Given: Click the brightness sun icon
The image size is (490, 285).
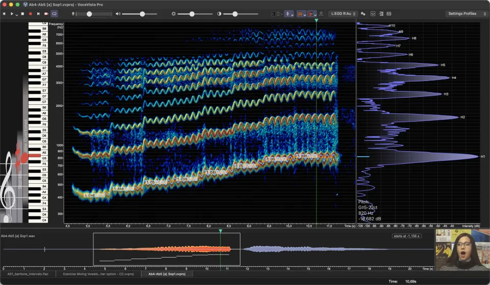Looking at the screenshot, I should tap(174, 14).
